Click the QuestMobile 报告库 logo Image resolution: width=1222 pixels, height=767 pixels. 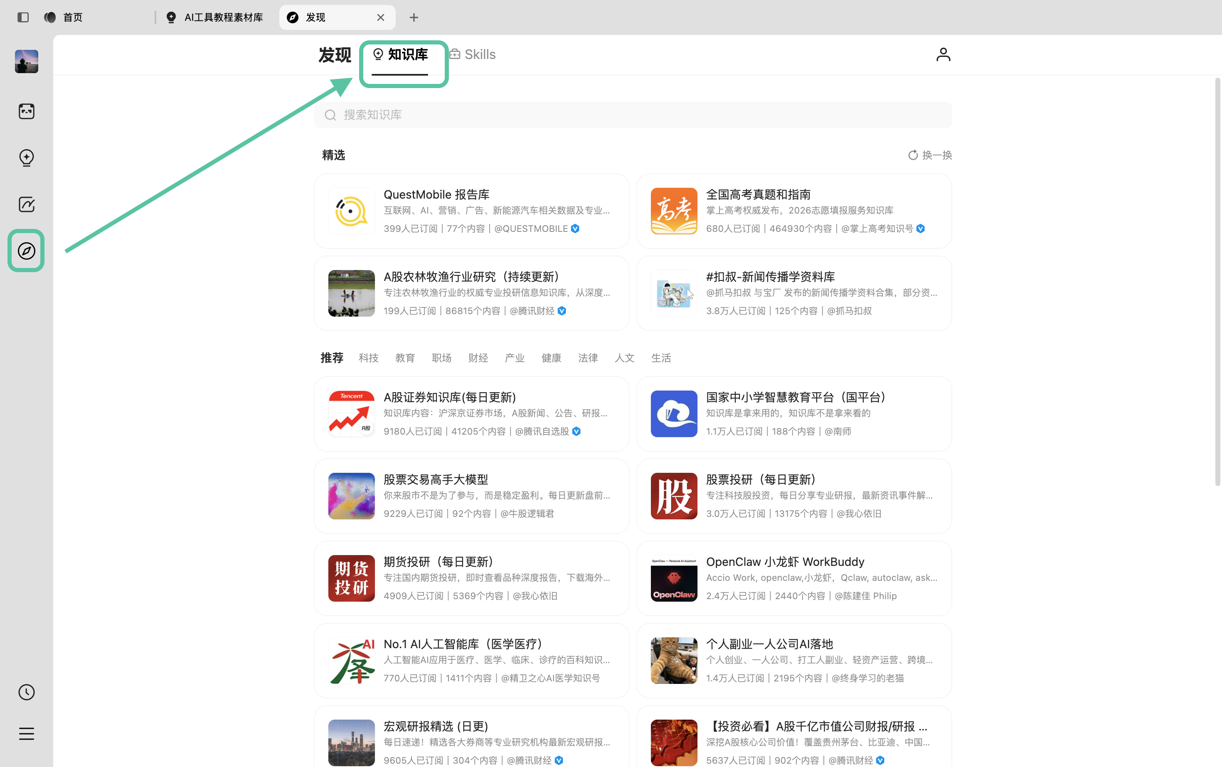coord(351,211)
